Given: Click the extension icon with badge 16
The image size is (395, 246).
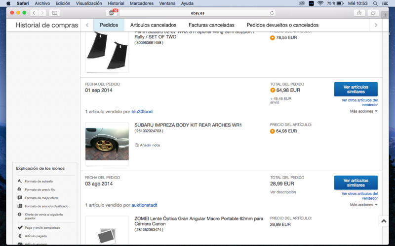Looking at the screenshot, I should 112,13.
